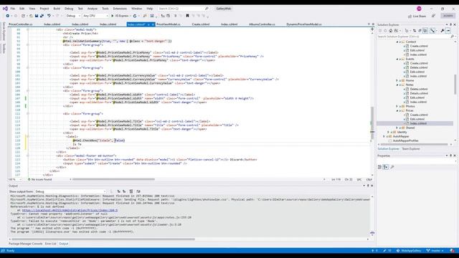The height and width of the screenshot is (258, 459).
Task: Toggle the Preview Selected Items button in Solution Explorer
Action: coord(448,30)
